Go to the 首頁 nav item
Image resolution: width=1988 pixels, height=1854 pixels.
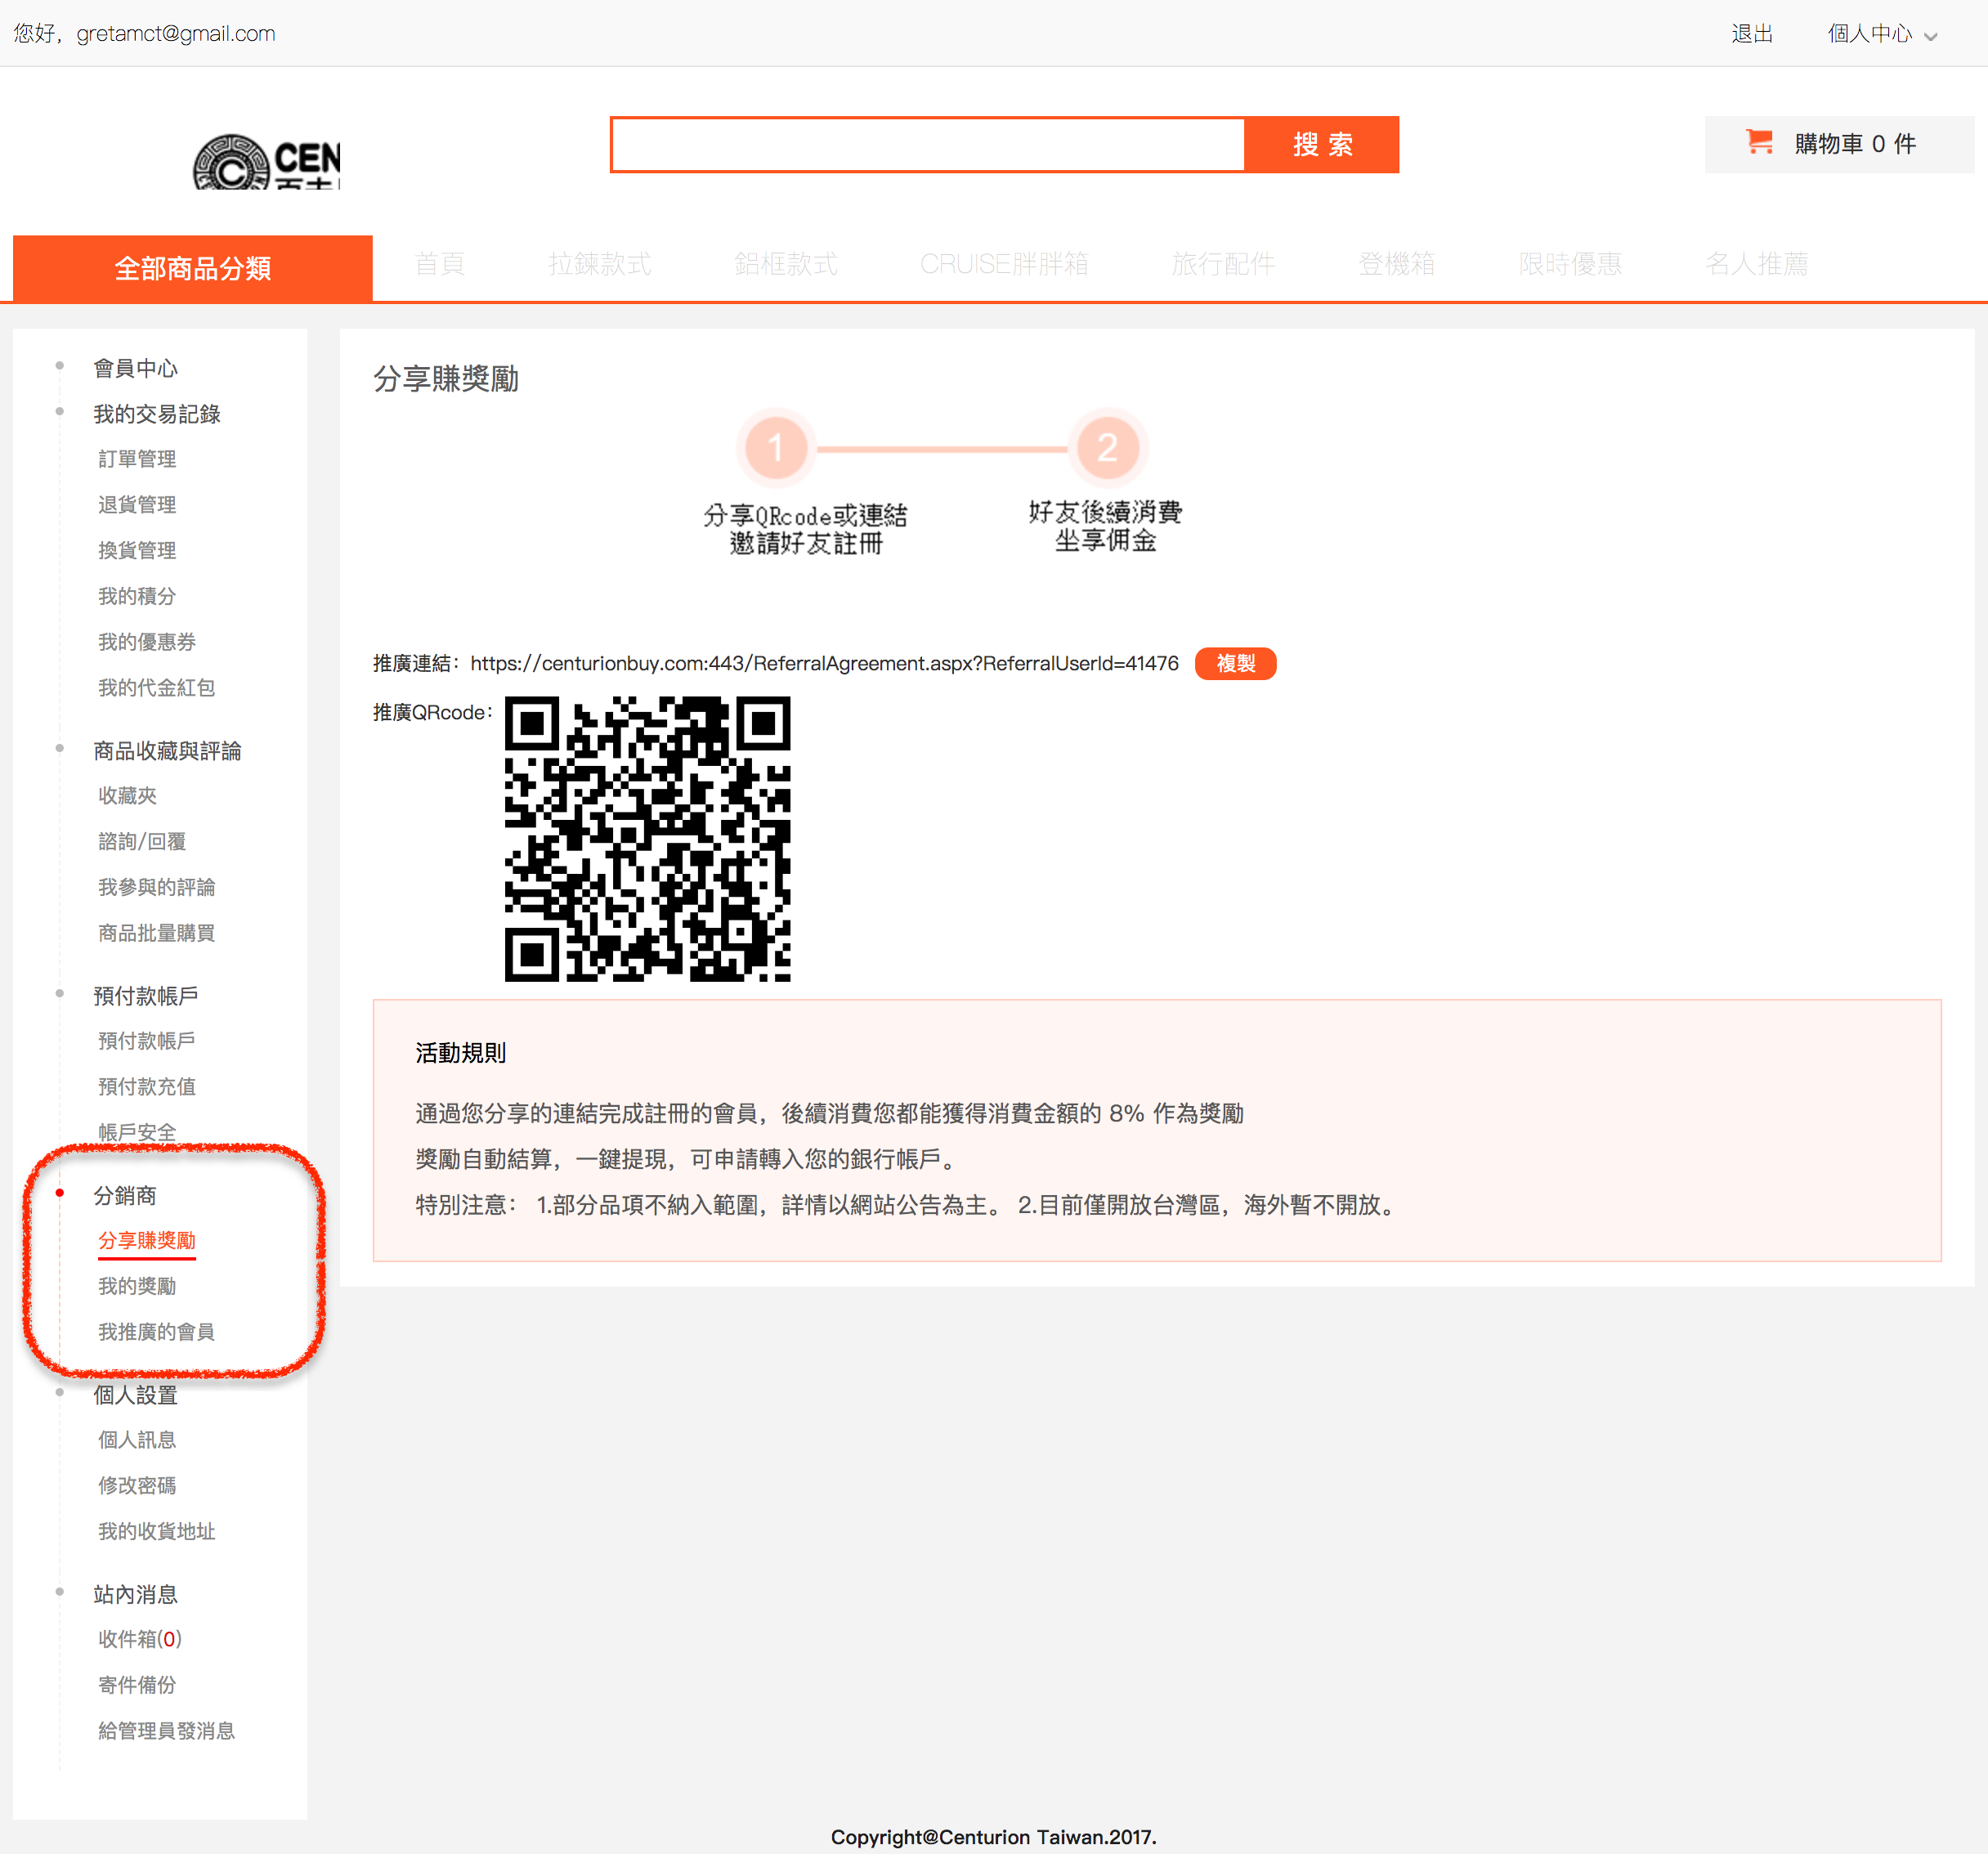coord(440,264)
